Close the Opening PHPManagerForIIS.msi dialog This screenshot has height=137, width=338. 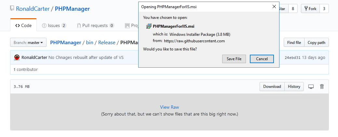[274, 7]
